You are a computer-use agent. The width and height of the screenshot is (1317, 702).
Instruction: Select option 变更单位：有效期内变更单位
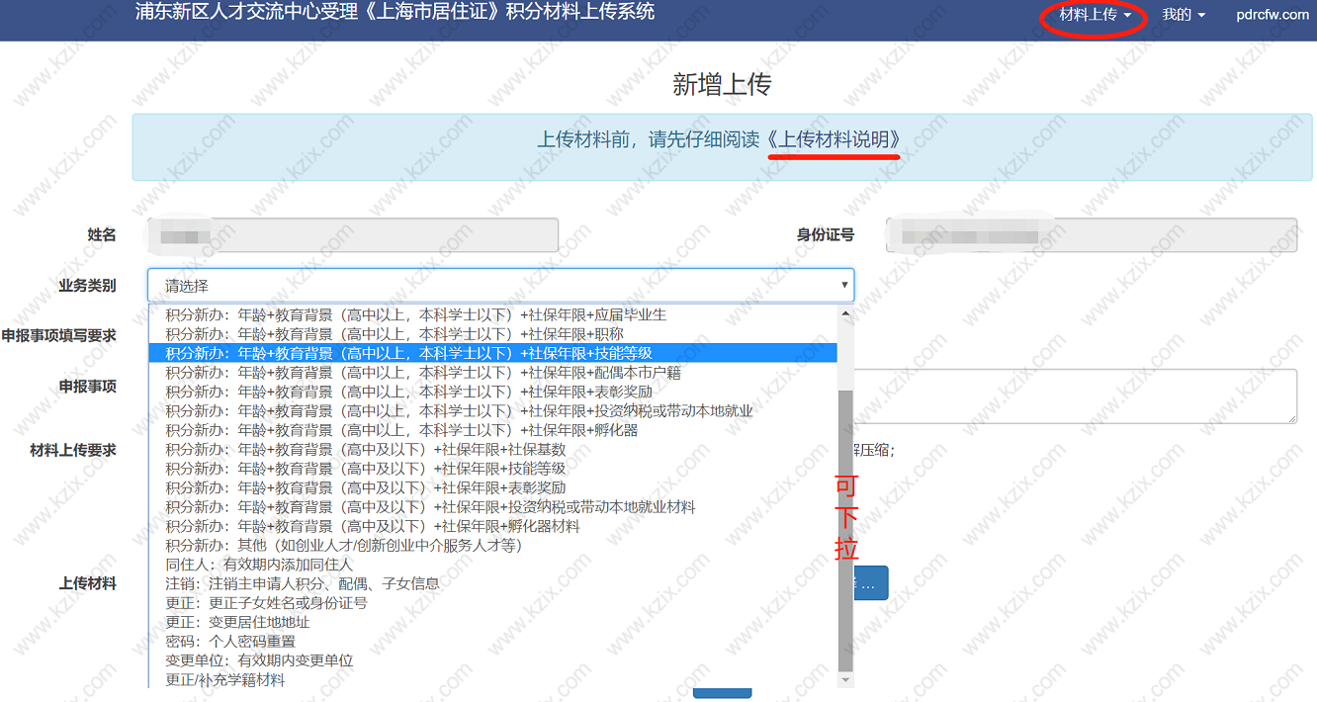point(492,660)
